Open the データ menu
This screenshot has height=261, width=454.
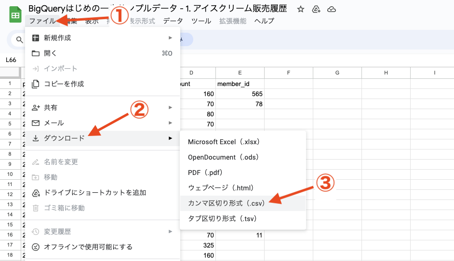click(x=173, y=21)
